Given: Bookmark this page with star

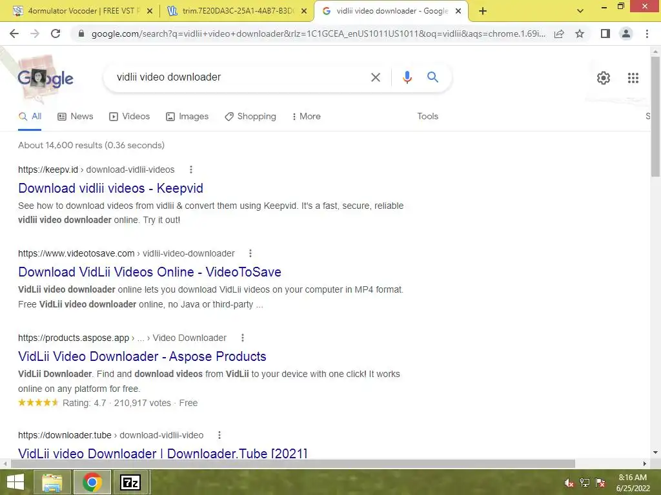Looking at the screenshot, I should (x=580, y=34).
